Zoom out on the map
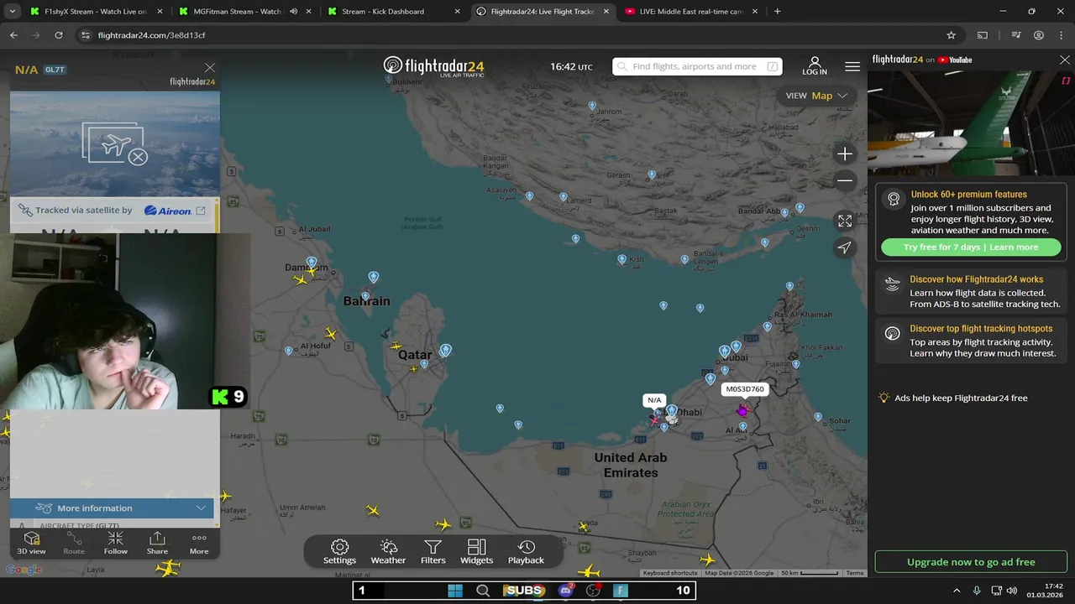Screen dimensions: 1075x604 tap(845, 180)
